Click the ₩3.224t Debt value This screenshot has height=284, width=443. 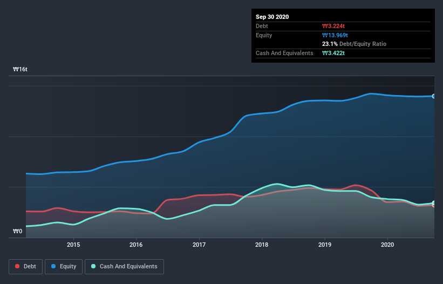(x=333, y=26)
